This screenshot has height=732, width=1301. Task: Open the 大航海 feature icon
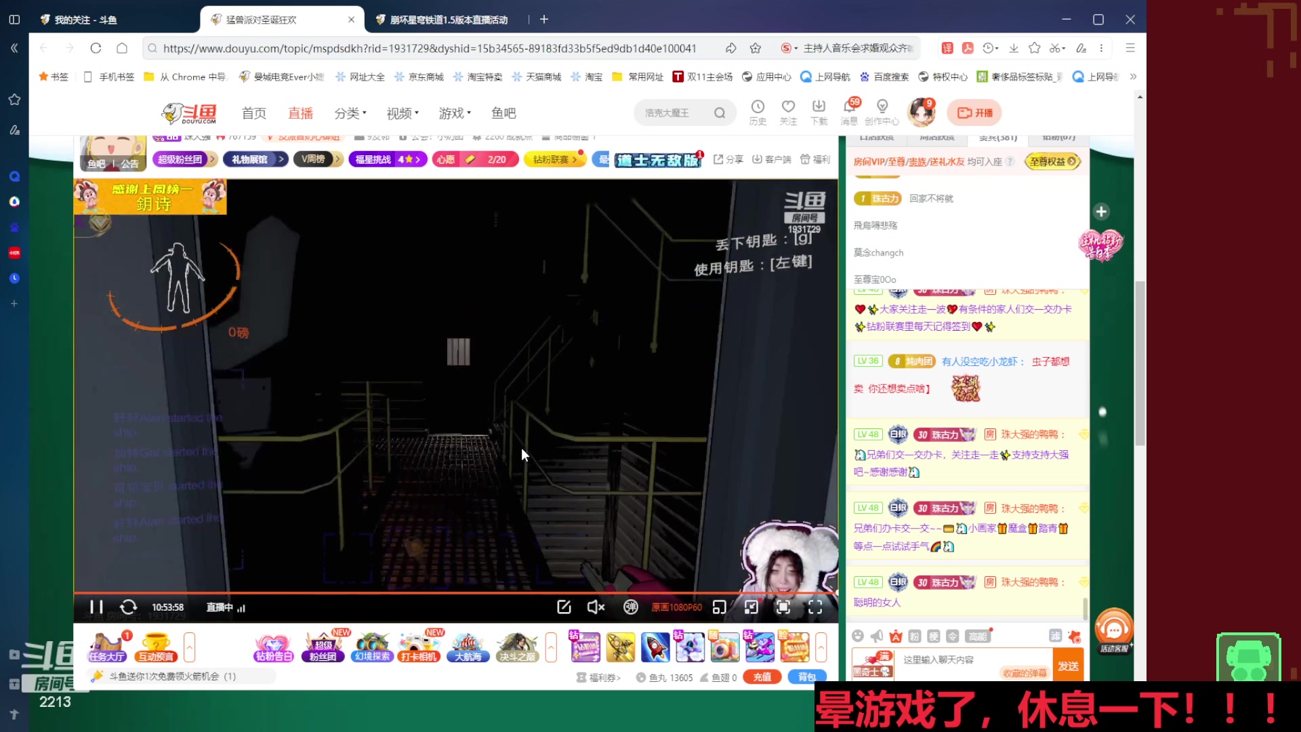468,647
